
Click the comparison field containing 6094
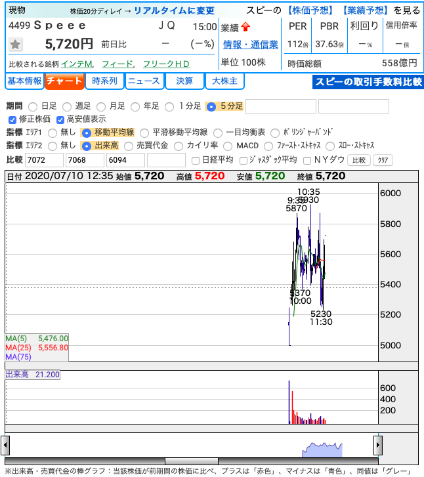click(125, 160)
